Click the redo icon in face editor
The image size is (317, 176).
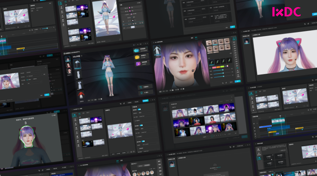[226, 83]
